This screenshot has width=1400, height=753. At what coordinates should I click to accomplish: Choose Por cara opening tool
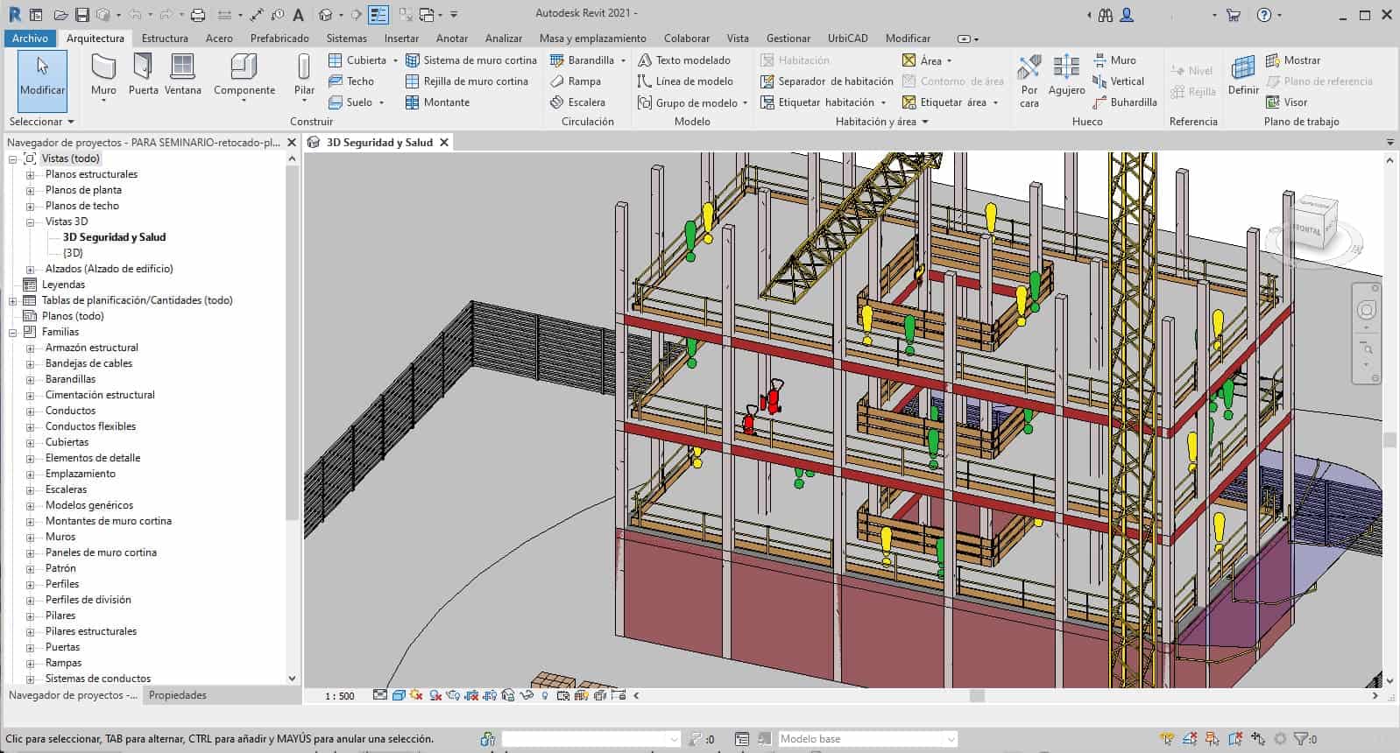1029,81
